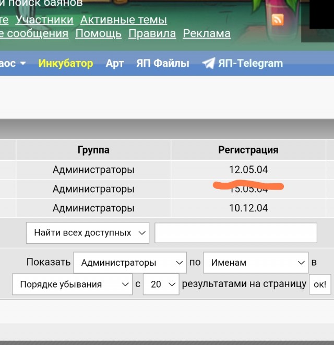Viewport: 334px width, 345px height.
Task: Open the ЯП-Telegram link with plane icon
Action: point(242,63)
